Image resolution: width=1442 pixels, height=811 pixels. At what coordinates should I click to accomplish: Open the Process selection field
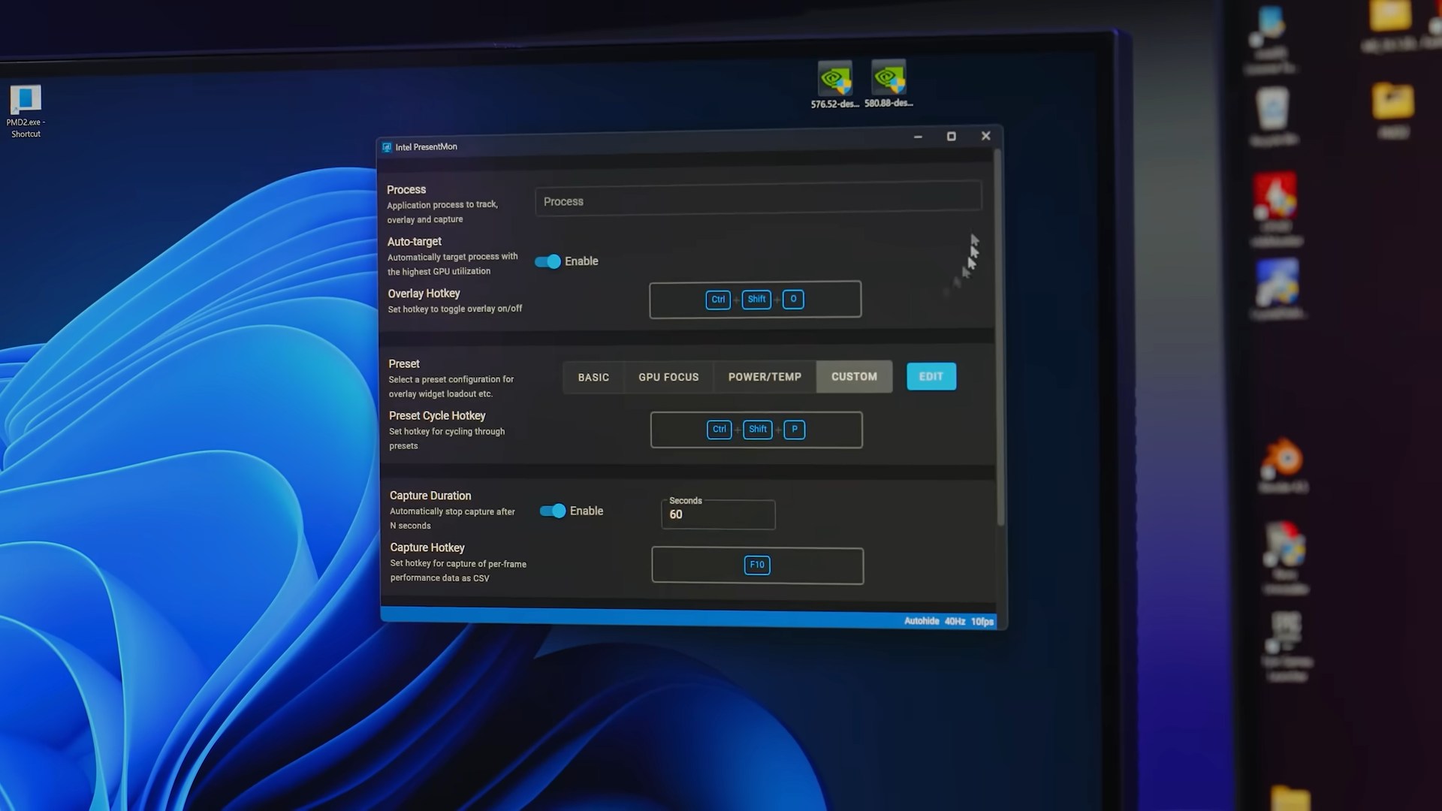[x=757, y=201]
